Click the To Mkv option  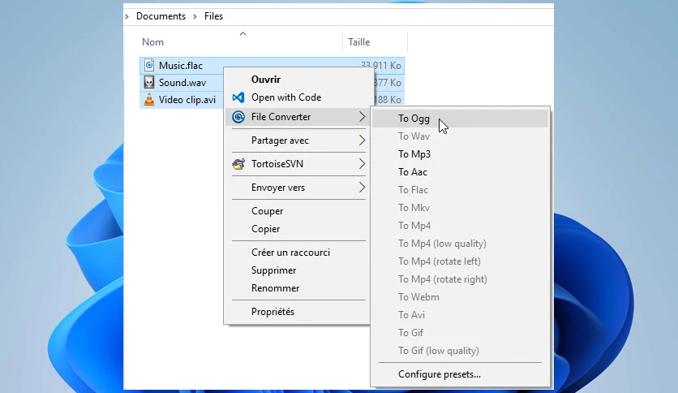(414, 208)
